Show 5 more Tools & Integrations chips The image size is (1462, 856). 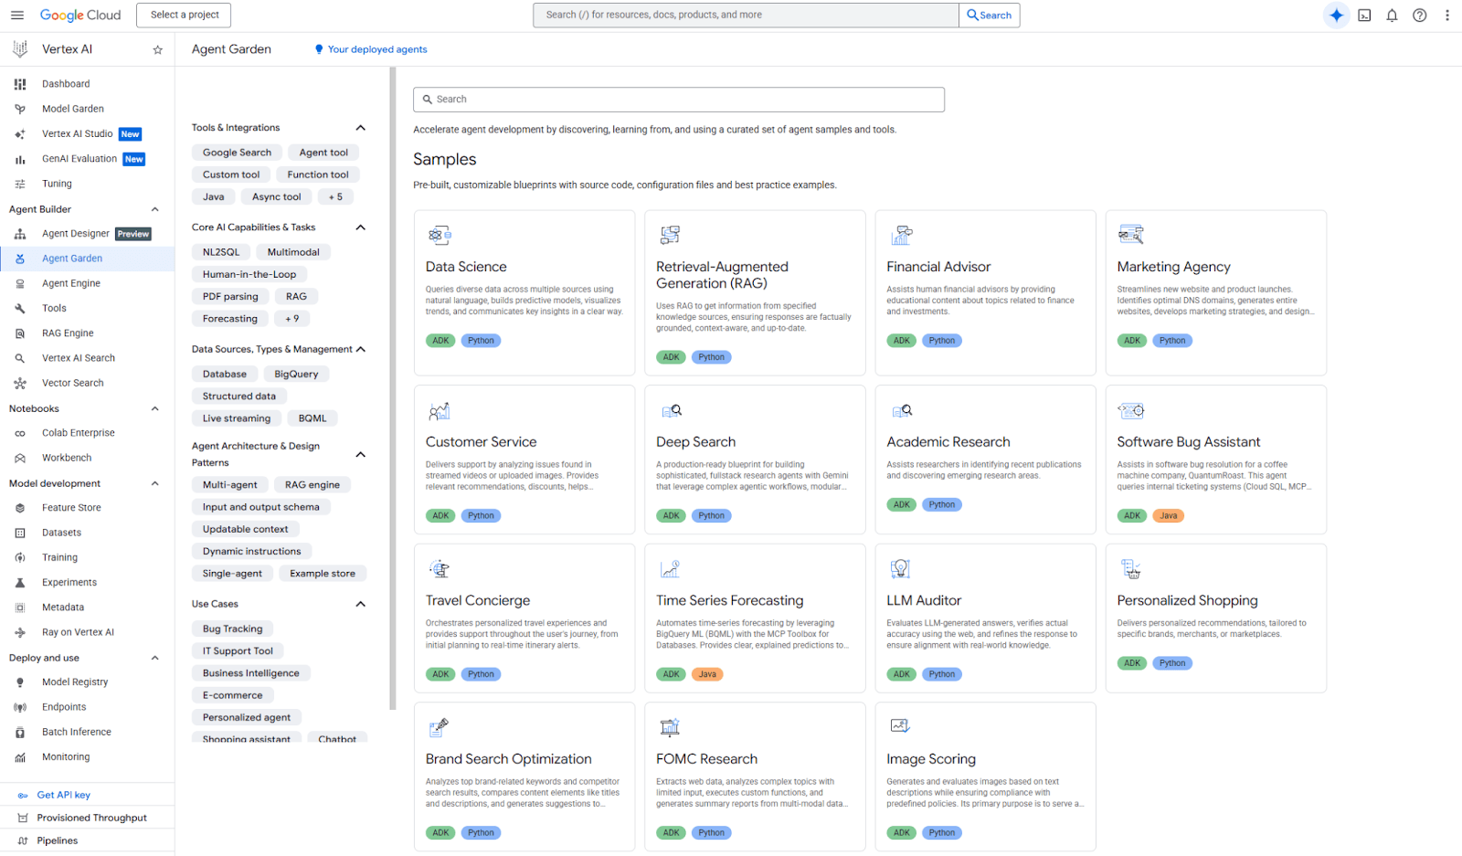pyautogui.click(x=335, y=196)
